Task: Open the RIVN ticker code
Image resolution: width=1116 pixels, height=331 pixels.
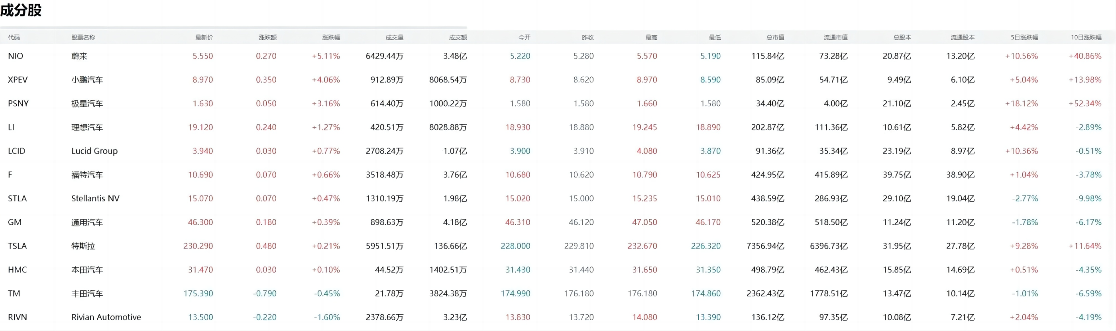Action: coord(17,317)
